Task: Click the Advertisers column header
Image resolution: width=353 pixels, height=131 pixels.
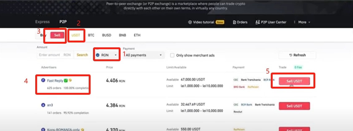Action: (x=49, y=67)
